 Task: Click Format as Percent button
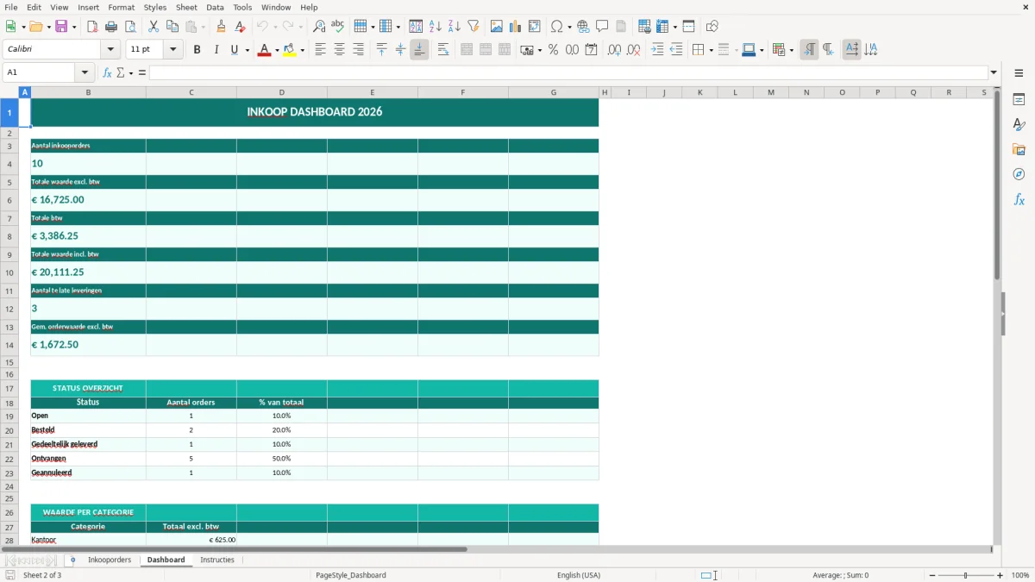tap(553, 50)
